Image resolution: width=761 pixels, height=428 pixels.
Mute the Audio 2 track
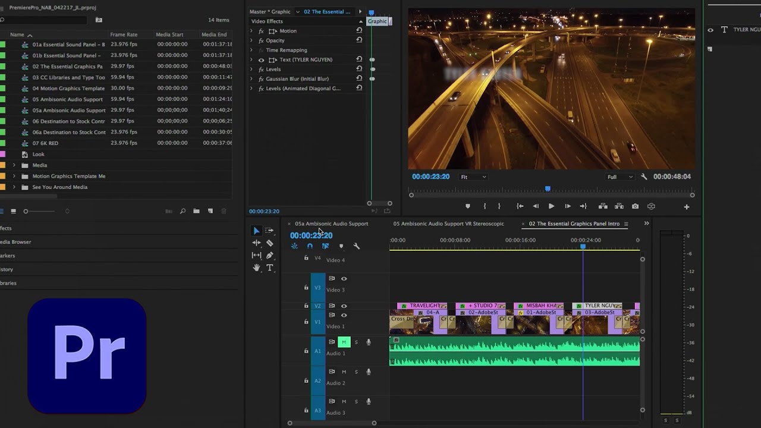coord(344,372)
